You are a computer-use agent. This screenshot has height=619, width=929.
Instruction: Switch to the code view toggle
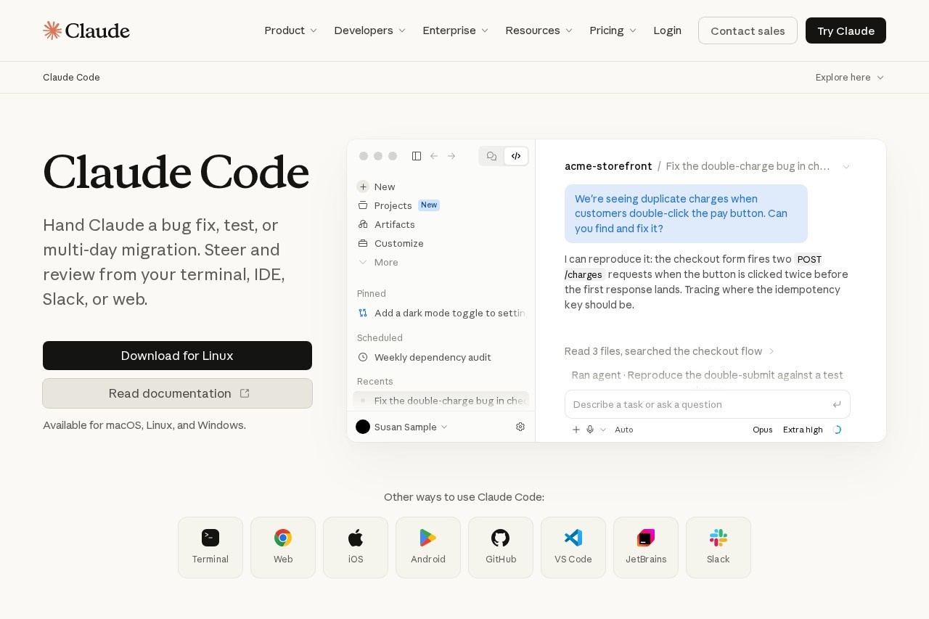pos(516,156)
